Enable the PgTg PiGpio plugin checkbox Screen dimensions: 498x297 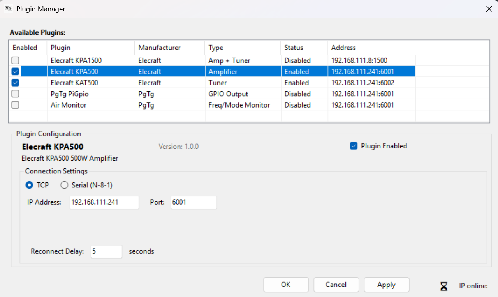(x=15, y=94)
